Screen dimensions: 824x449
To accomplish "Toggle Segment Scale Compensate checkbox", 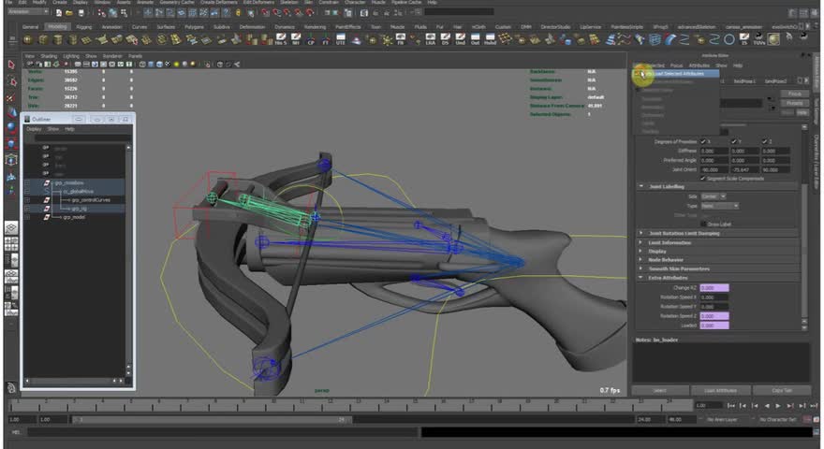I will click(703, 178).
